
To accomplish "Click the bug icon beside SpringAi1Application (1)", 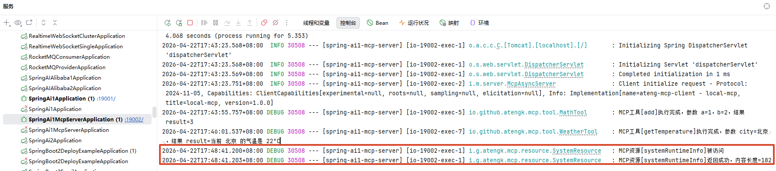I will coord(24,99).
